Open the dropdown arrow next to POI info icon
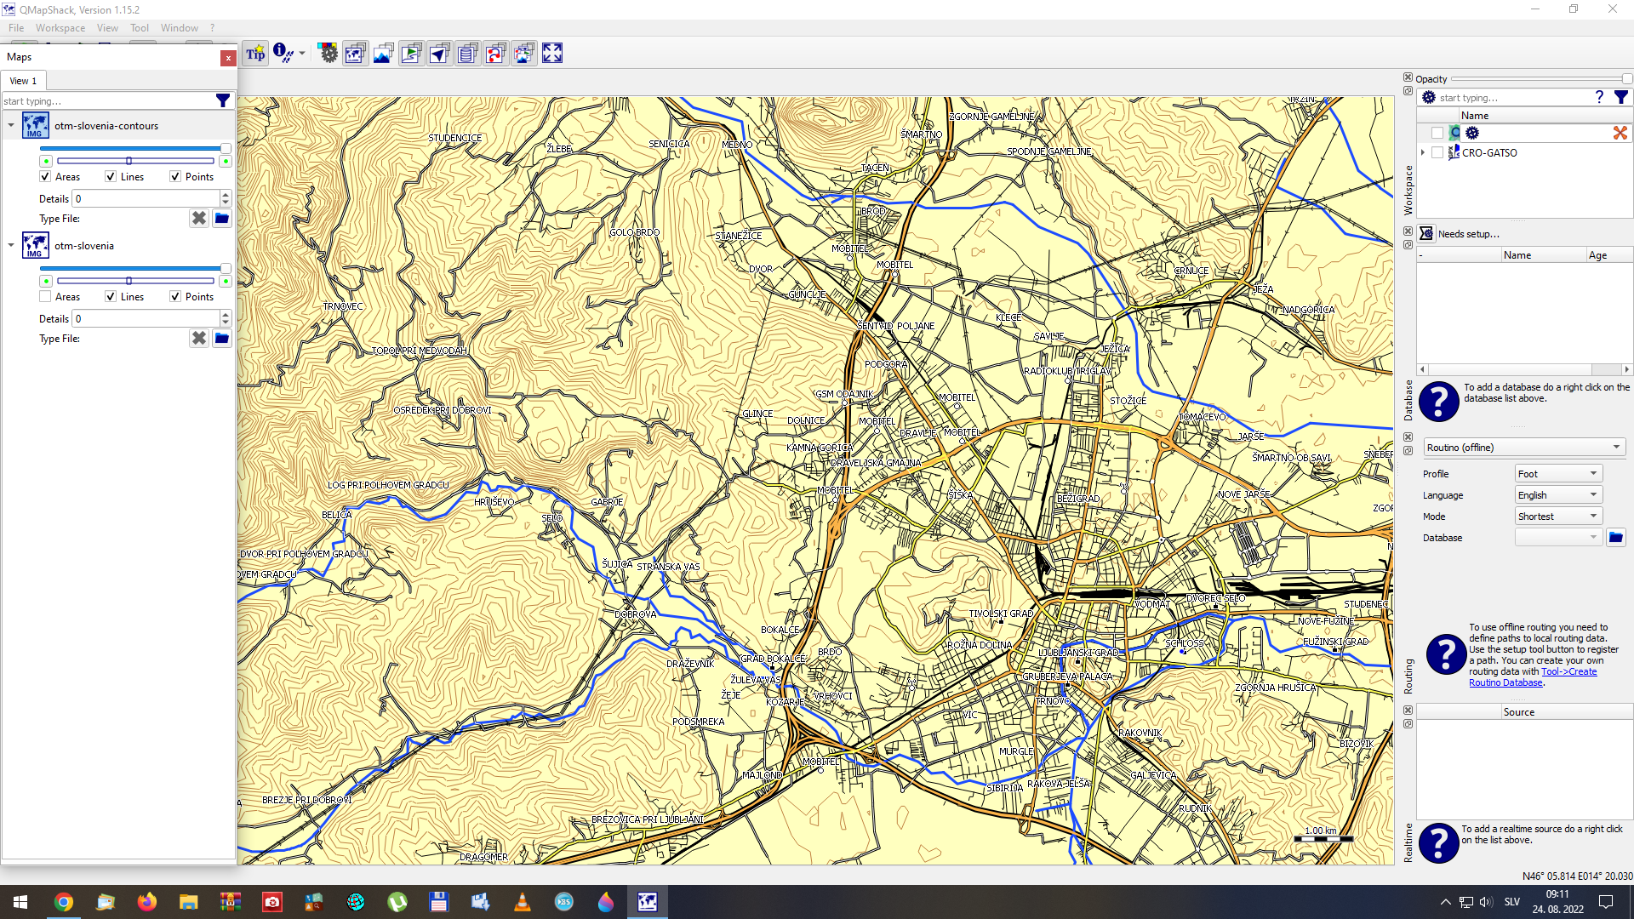 click(302, 54)
